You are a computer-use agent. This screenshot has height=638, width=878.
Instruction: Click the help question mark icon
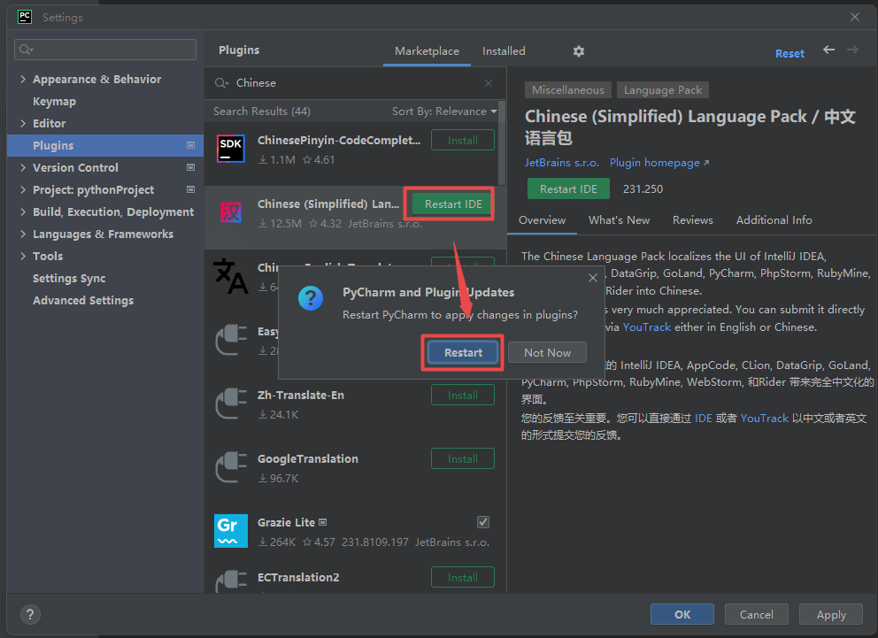click(x=29, y=614)
